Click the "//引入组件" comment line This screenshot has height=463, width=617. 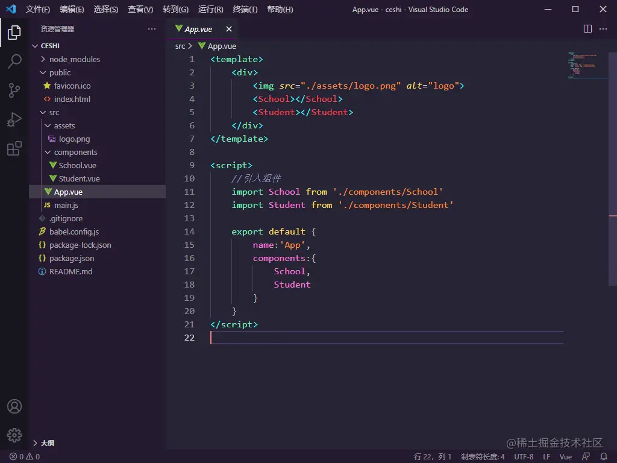[256, 178]
